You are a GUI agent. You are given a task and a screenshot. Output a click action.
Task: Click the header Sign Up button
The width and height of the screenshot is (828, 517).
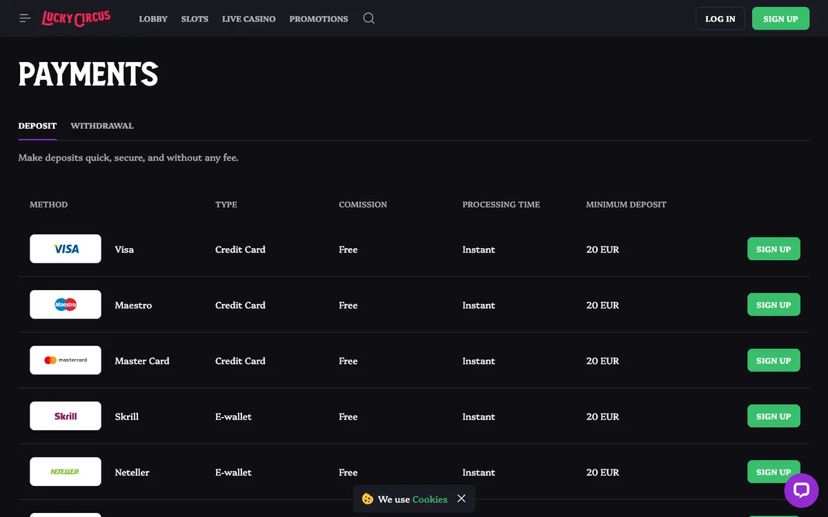tap(780, 19)
